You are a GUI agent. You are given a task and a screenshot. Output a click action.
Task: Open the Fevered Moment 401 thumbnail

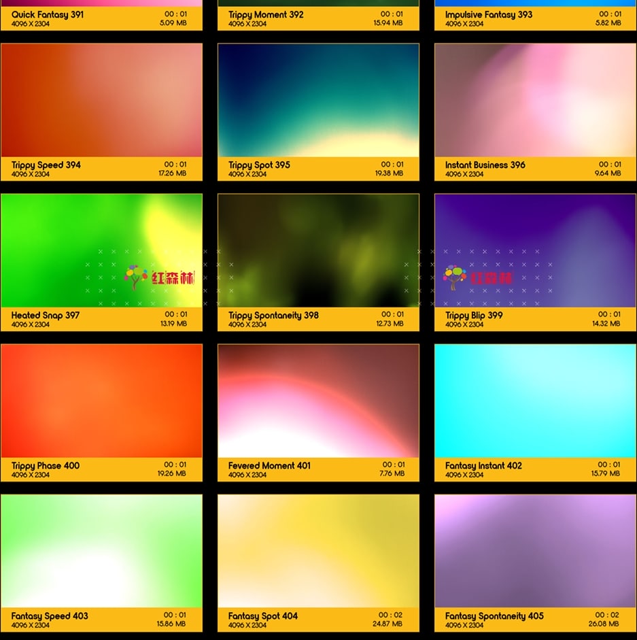318,401
